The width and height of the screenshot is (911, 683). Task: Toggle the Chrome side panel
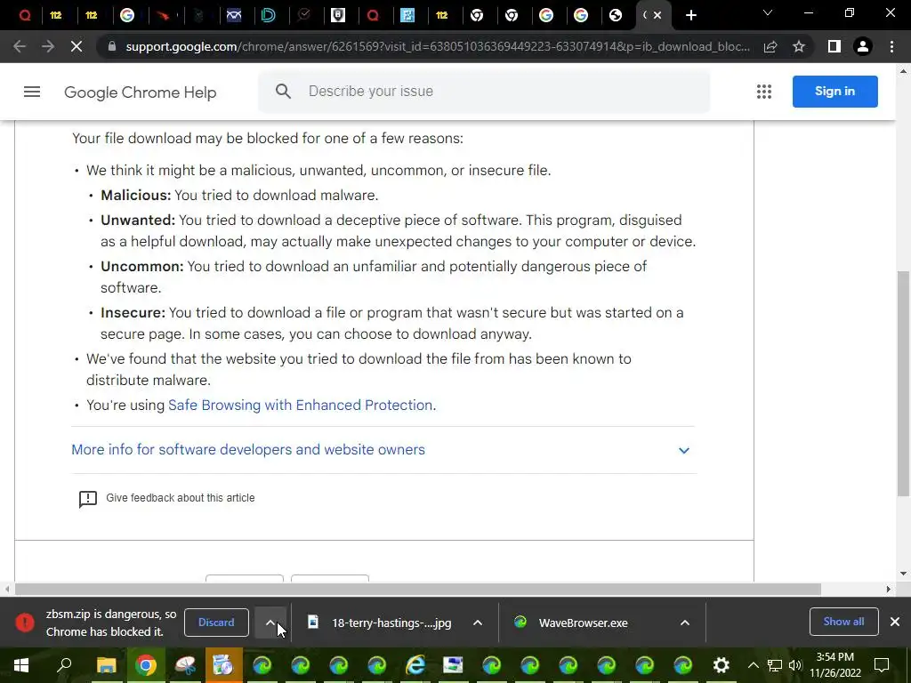point(834,46)
